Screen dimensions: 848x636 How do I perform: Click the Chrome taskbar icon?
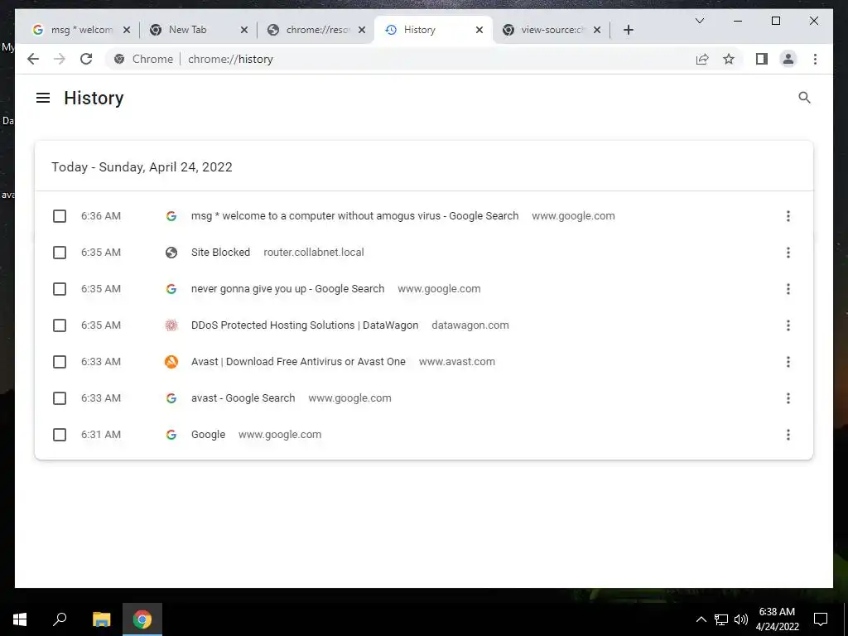142,619
